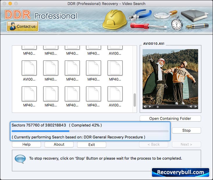Click the 'DDR General Recovery Procedure' status line
This screenshot has height=180, width=213.
(x=78, y=137)
